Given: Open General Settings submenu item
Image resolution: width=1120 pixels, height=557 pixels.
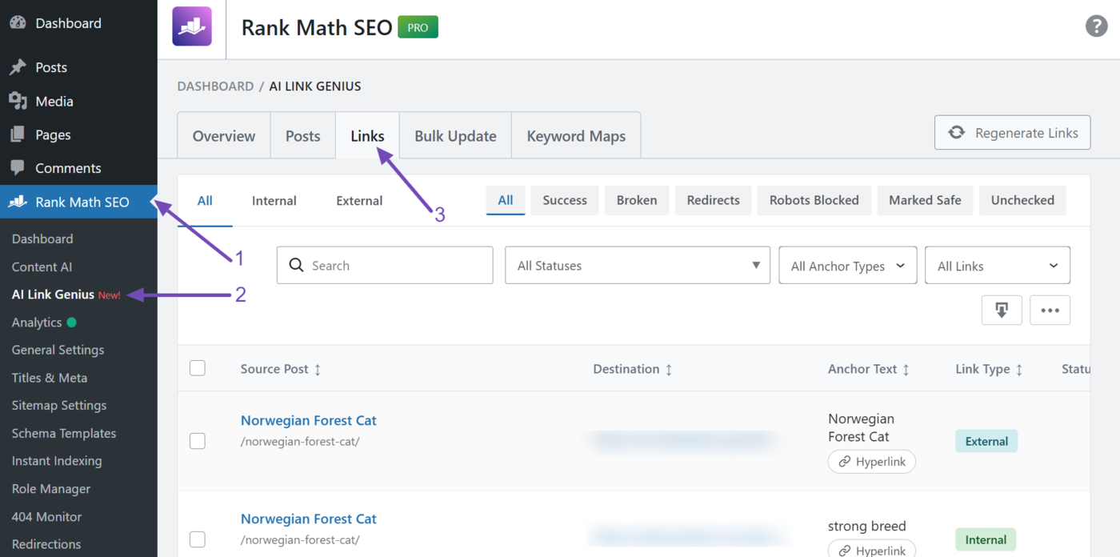Looking at the screenshot, I should 58,350.
